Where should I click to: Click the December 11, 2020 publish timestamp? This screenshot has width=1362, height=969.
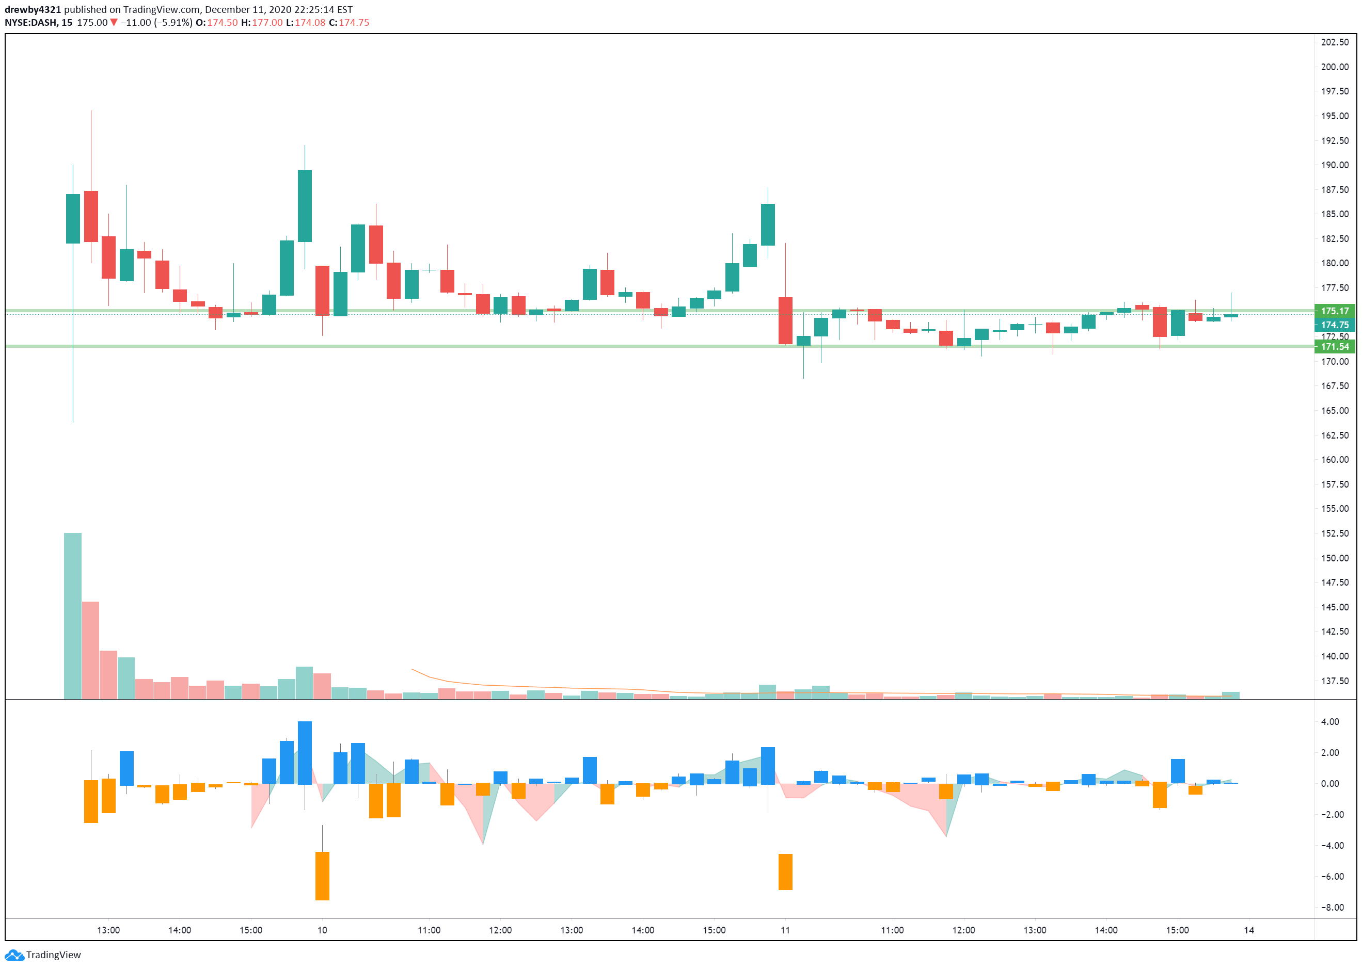279,10
